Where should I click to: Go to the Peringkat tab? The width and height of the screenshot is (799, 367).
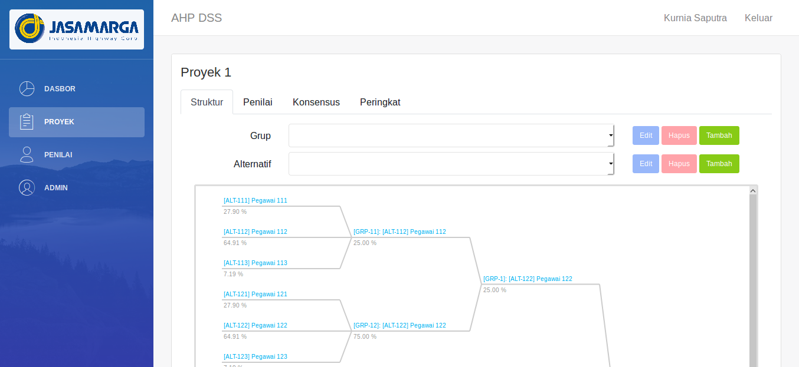point(380,102)
